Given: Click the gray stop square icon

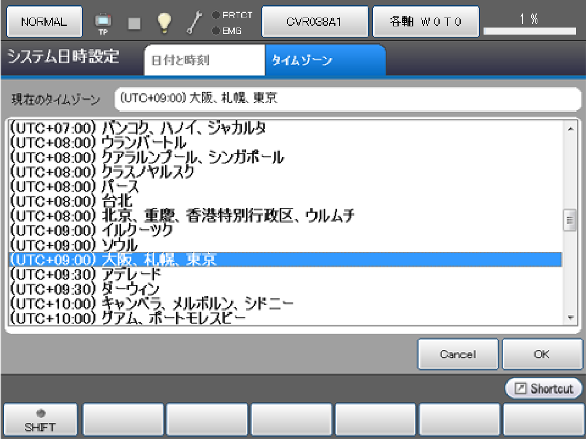Looking at the screenshot, I should tap(135, 23).
